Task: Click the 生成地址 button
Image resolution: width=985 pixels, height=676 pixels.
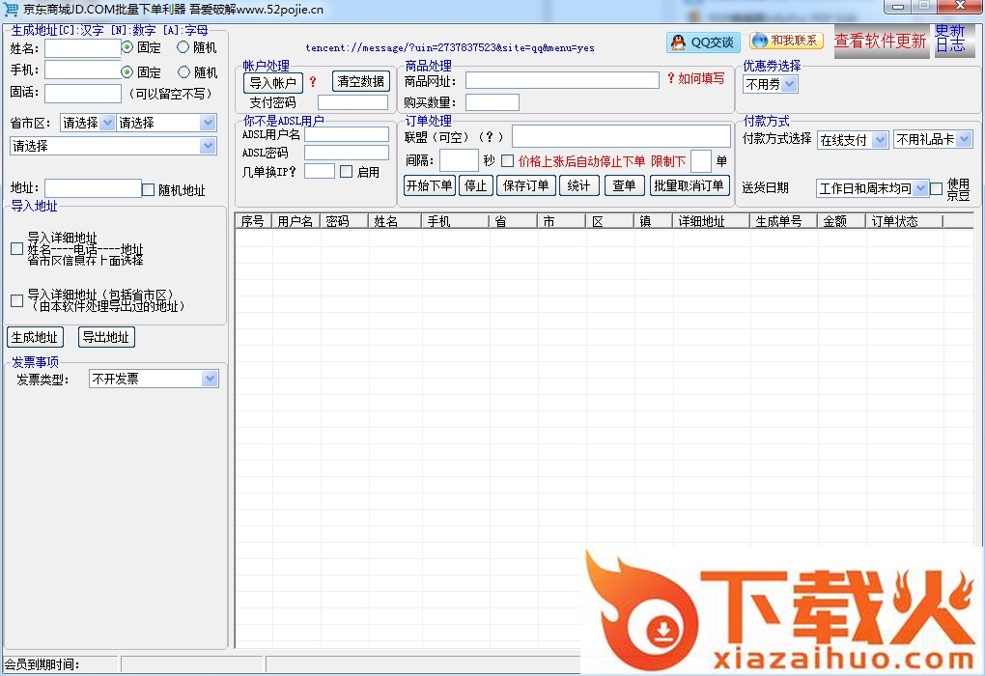Action: pyautogui.click(x=35, y=337)
